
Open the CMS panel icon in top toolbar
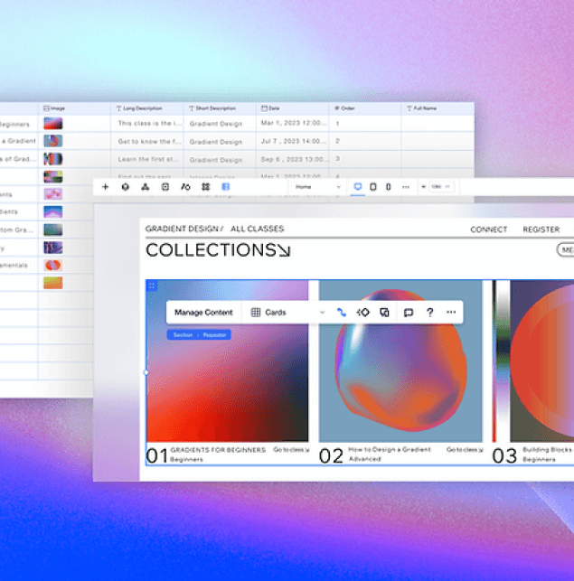pyautogui.click(x=225, y=187)
